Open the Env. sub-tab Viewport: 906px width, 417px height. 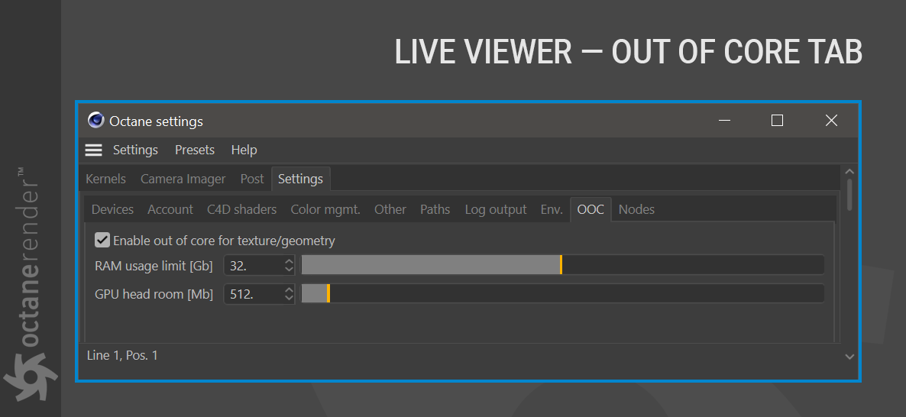[x=552, y=210]
